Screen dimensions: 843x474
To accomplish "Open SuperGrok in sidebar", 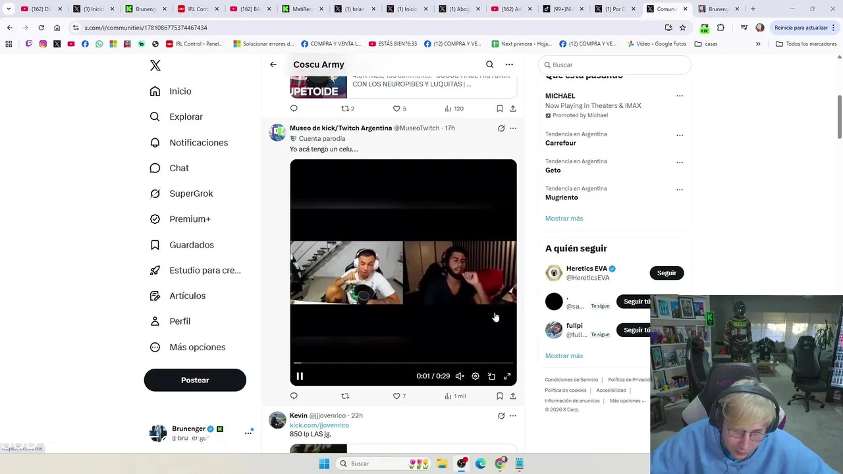I will tap(182, 194).
